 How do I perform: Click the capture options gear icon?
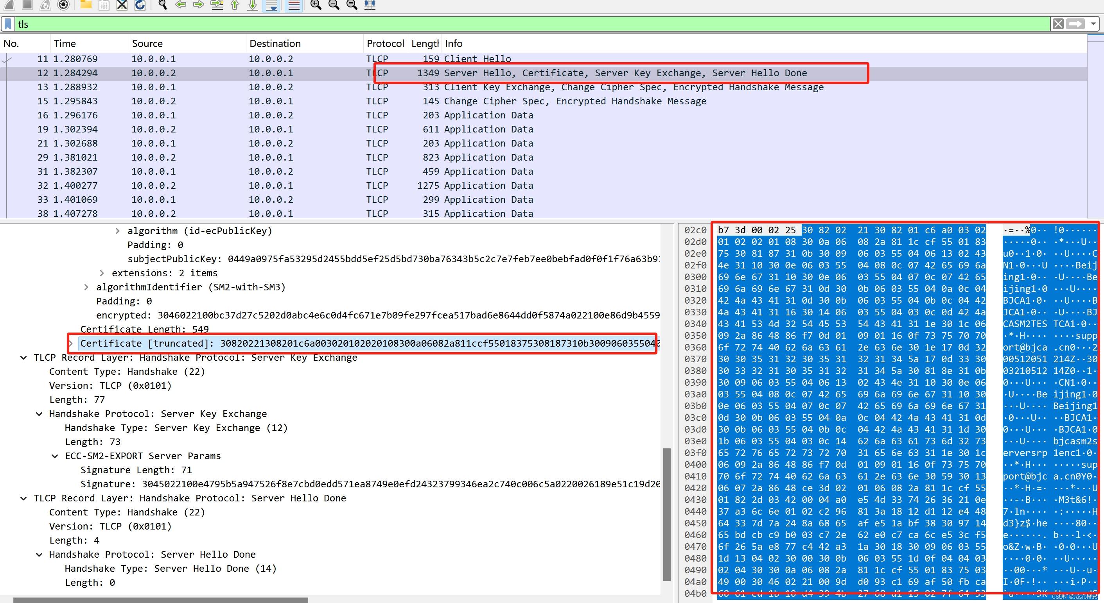(63, 5)
